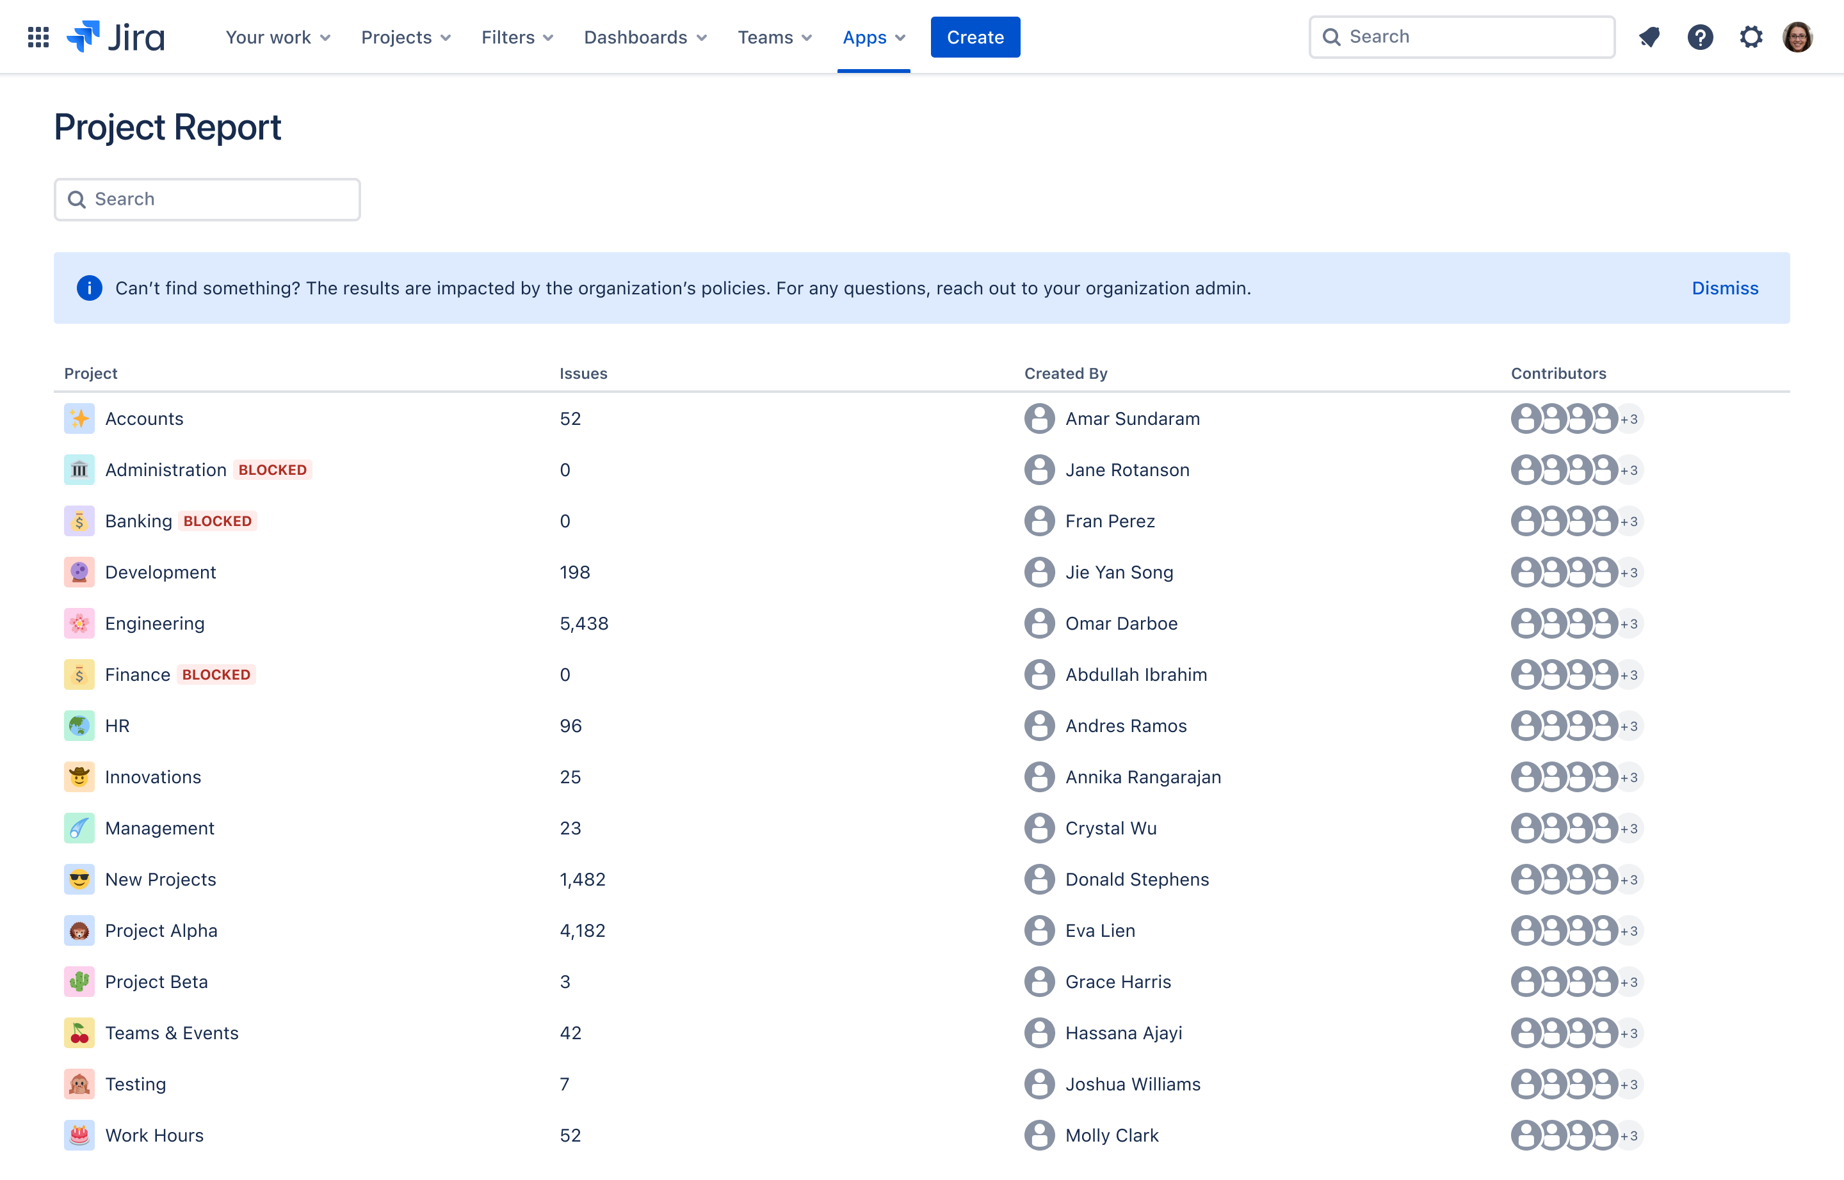Click the HR globe emoji icon
The height and width of the screenshot is (1180, 1844).
[81, 726]
